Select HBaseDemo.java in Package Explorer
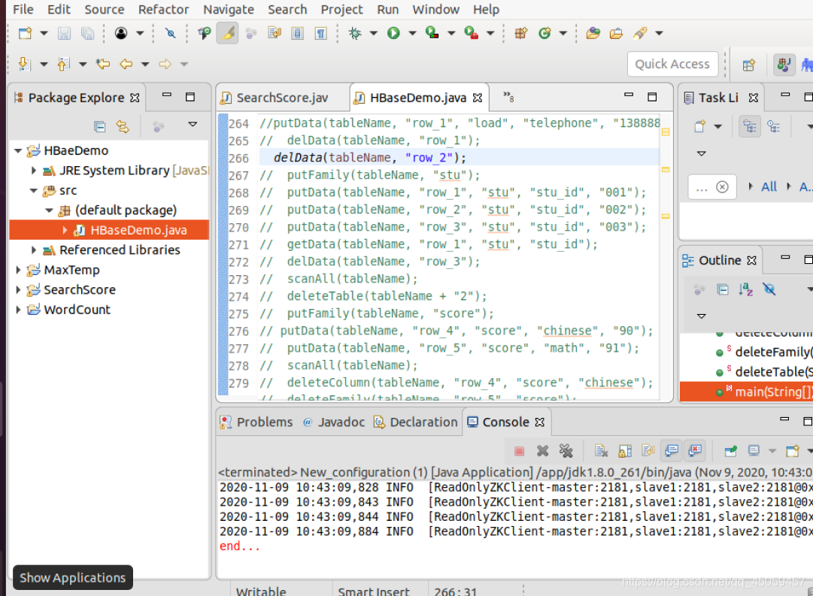813x596 pixels. click(x=109, y=230)
